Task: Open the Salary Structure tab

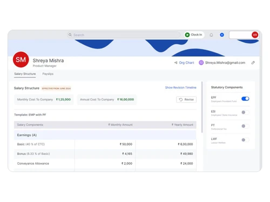Action: (25, 74)
